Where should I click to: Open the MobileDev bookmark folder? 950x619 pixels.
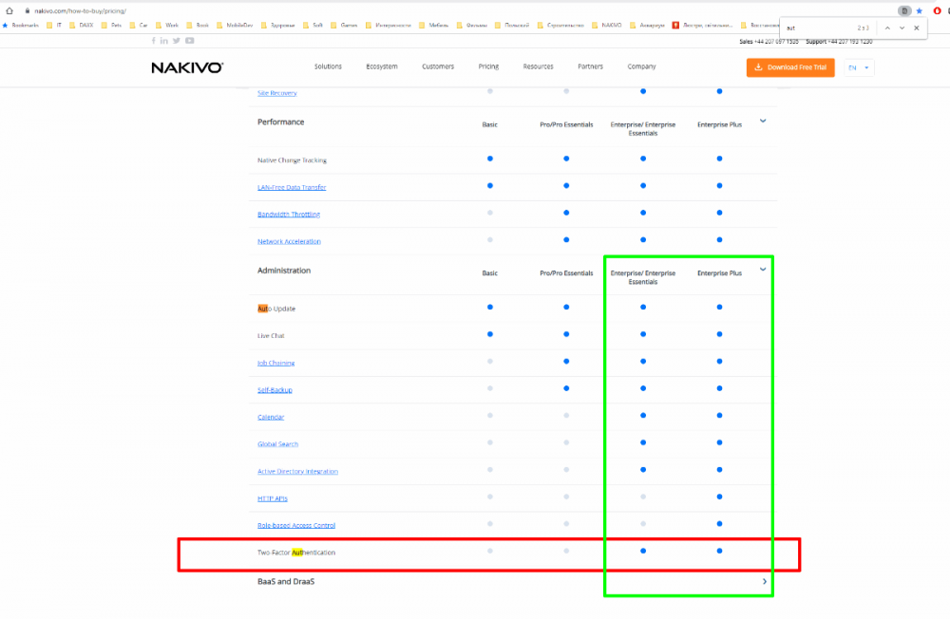(x=235, y=26)
